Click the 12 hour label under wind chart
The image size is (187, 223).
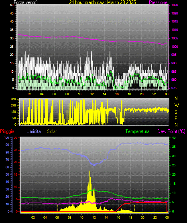92,94
